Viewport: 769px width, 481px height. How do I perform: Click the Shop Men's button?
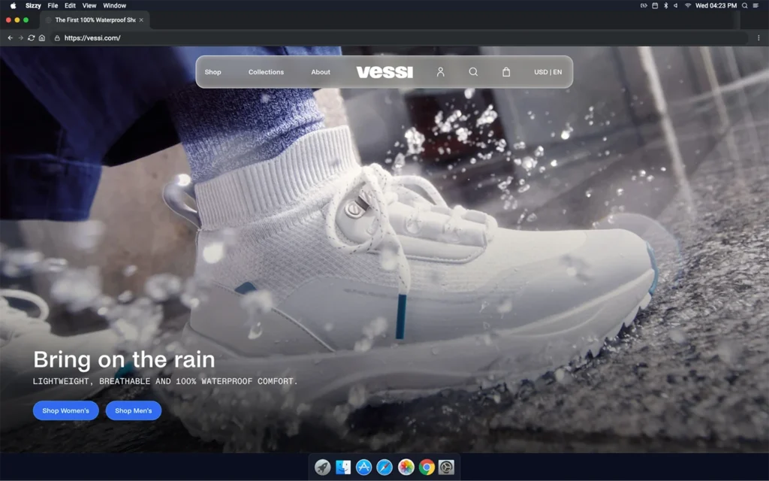(133, 410)
